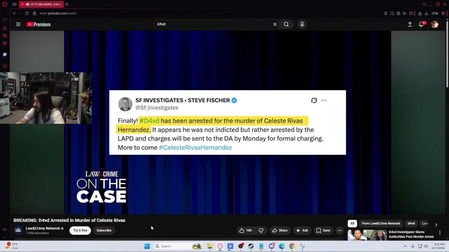The image size is (449, 252).
Task: Open Google Chrome from the taskbar
Action: [x=292, y=246]
